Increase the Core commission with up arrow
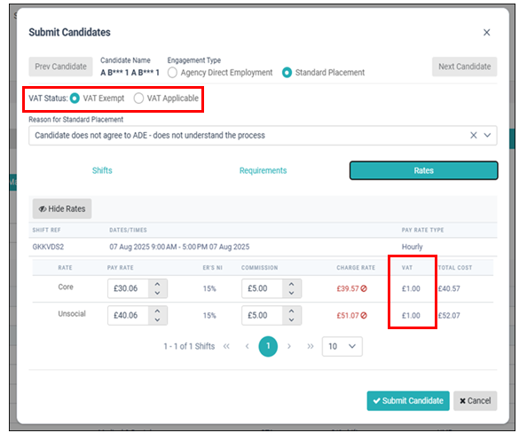527x433 pixels. pyautogui.click(x=291, y=284)
